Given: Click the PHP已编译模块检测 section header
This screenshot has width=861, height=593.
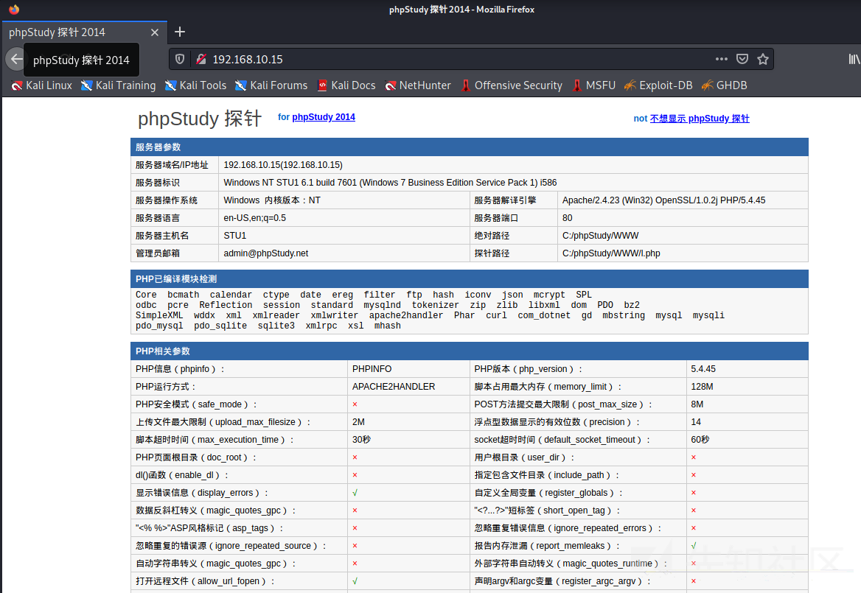Looking at the screenshot, I should tap(470, 278).
